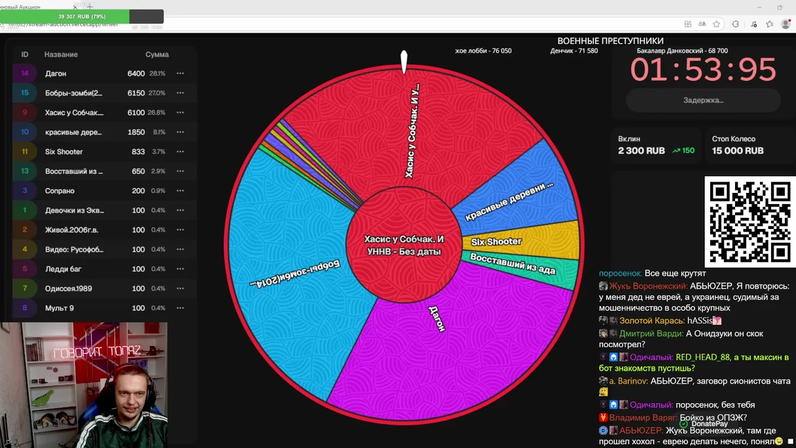796x448 pixels.
Task: Click the red Хасис у Собчак segment label
Action: click(412, 131)
